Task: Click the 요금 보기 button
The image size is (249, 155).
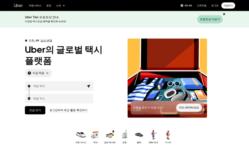Action: (x=35, y=110)
